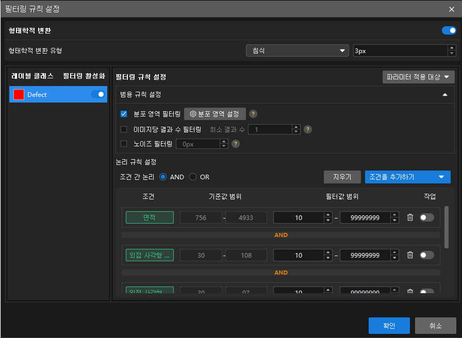Click the 외접 사각형 condition tag in the 30–108 row
Screen dimensions: 462x338
(150, 255)
